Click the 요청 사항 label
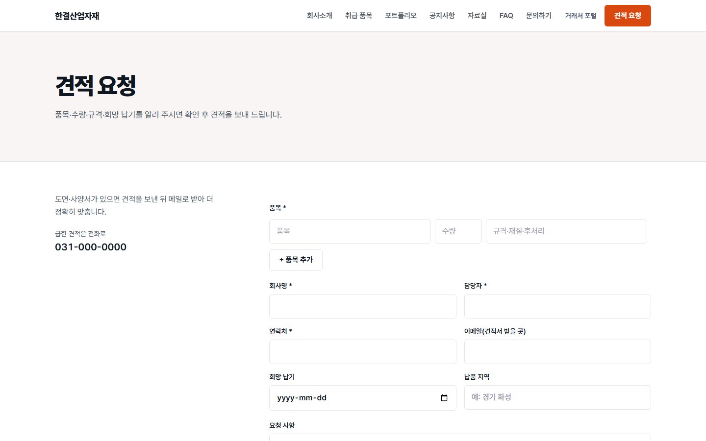Viewport: 706px width, 441px height. pos(282,425)
